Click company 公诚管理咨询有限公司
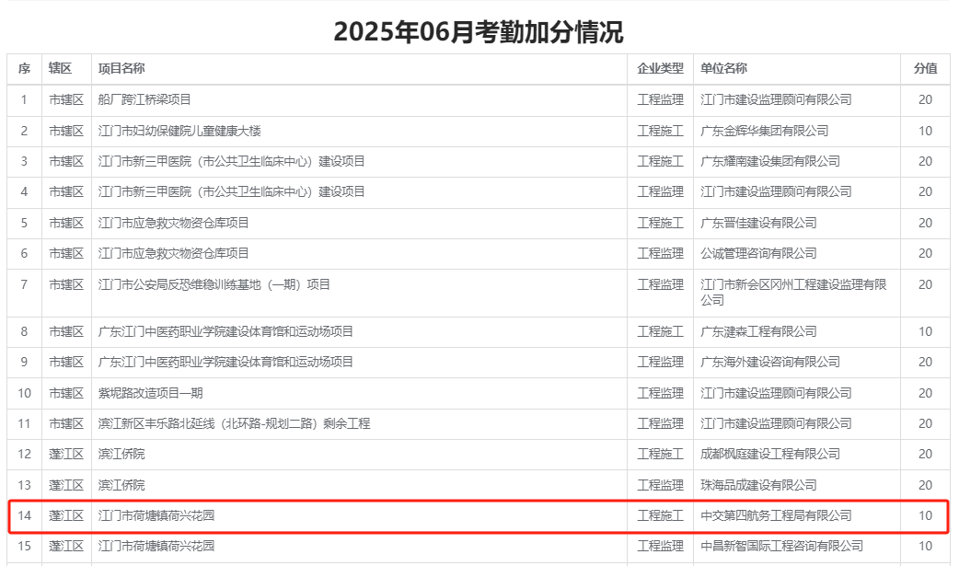This screenshot has width=959, height=566. pos(758,253)
